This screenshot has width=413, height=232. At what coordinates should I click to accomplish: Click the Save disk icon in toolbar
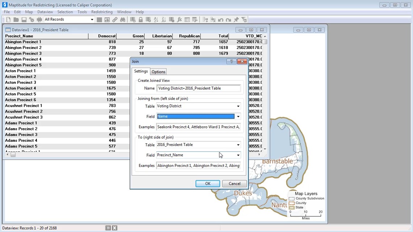pos(24,20)
